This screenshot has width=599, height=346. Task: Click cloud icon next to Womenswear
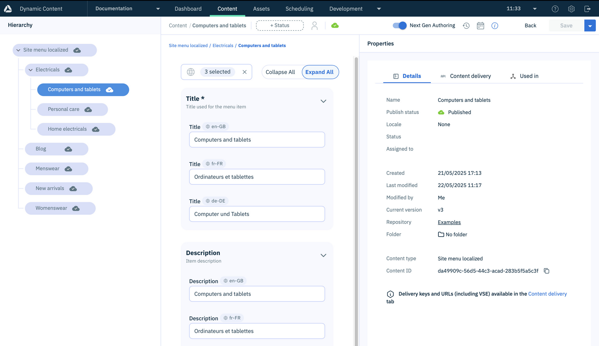point(76,208)
